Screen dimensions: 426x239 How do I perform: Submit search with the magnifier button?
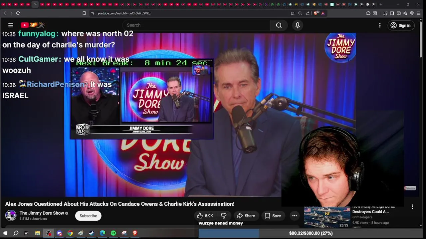[279, 25]
